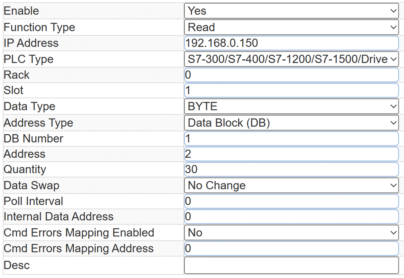Focus the Poll Interval input field
Screen dimensions: 404x278
[291, 201]
